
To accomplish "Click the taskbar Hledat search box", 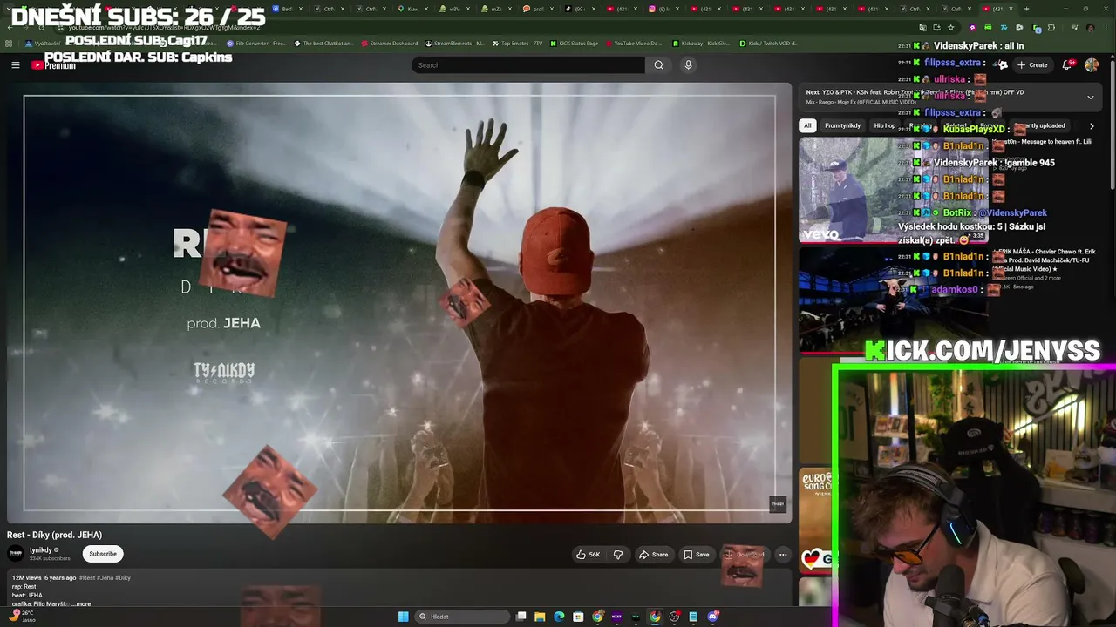I will (x=463, y=617).
